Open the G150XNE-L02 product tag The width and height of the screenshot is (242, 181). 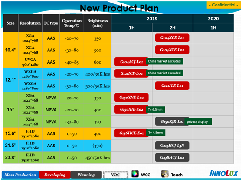pos(131,98)
